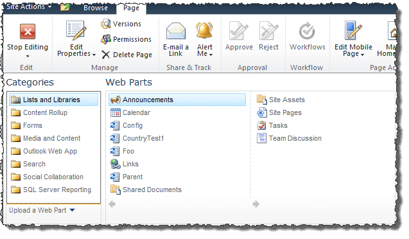Expand the Edit Properties dropdown arrow
This screenshot has height=239, width=409.
pos(94,55)
